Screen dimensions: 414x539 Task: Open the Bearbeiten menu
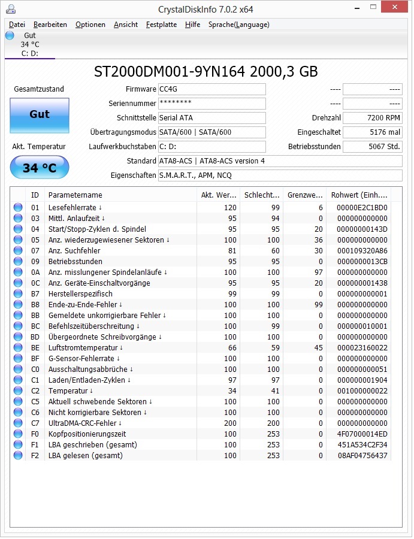pyautogui.click(x=50, y=25)
